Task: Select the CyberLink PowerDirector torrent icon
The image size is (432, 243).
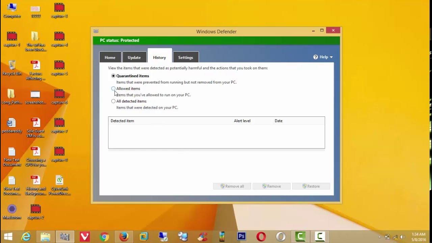Action: point(59,185)
